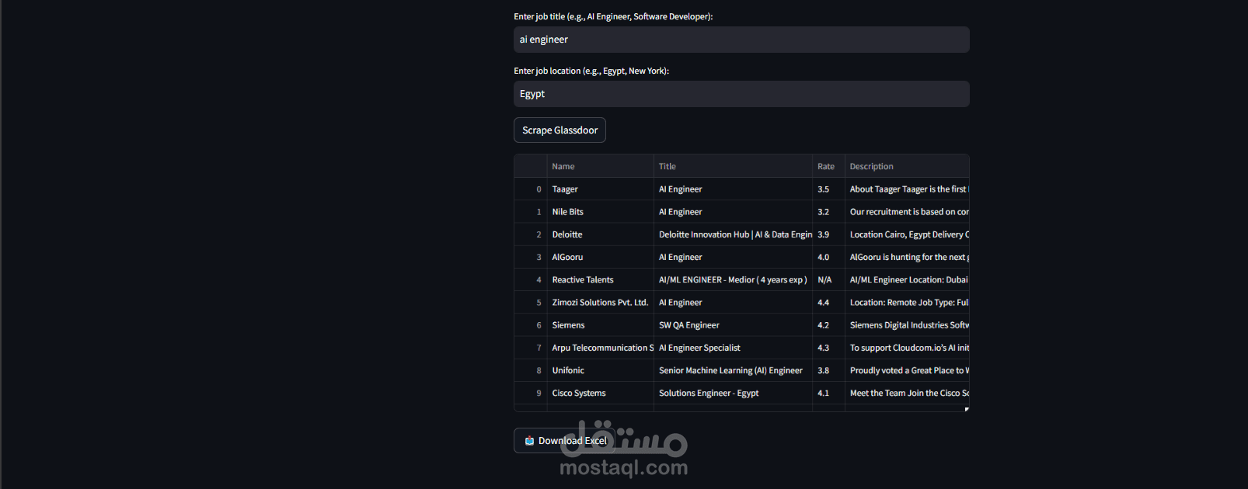Screen dimensions: 1248x489
Task: Click the 3.2 rate cell
Action: [x=828, y=212]
